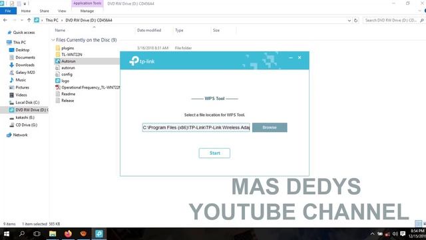Screen dimensions: 426x240
Task: Select the Autorun application icon
Action: 58,61
